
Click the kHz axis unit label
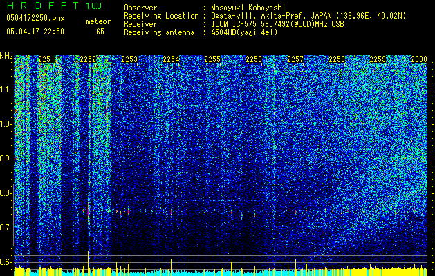click(x=6, y=56)
